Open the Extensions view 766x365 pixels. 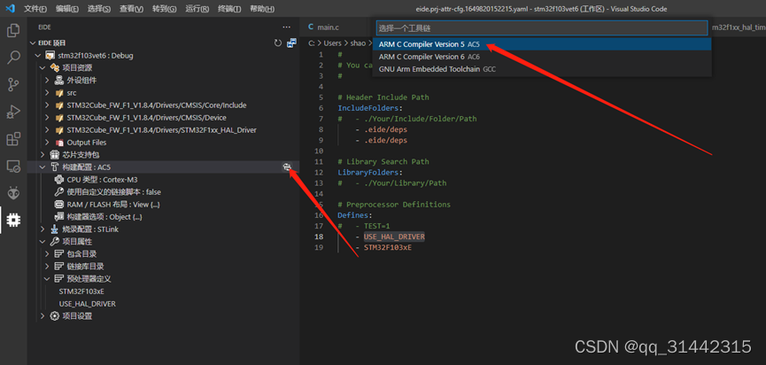pyautogui.click(x=13, y=139)
